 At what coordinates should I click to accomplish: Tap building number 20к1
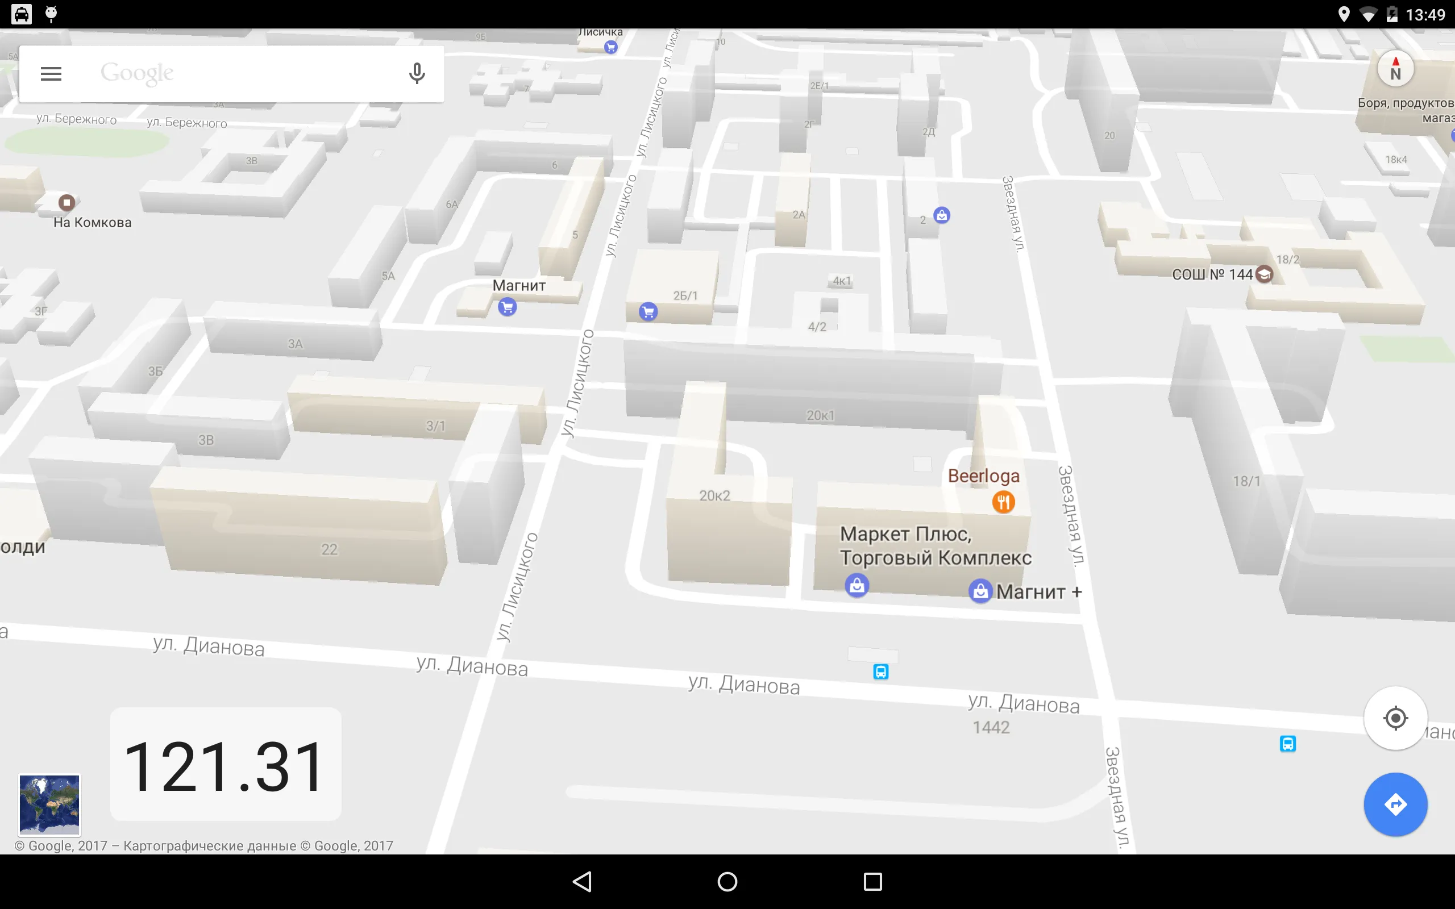click(821, 416)
